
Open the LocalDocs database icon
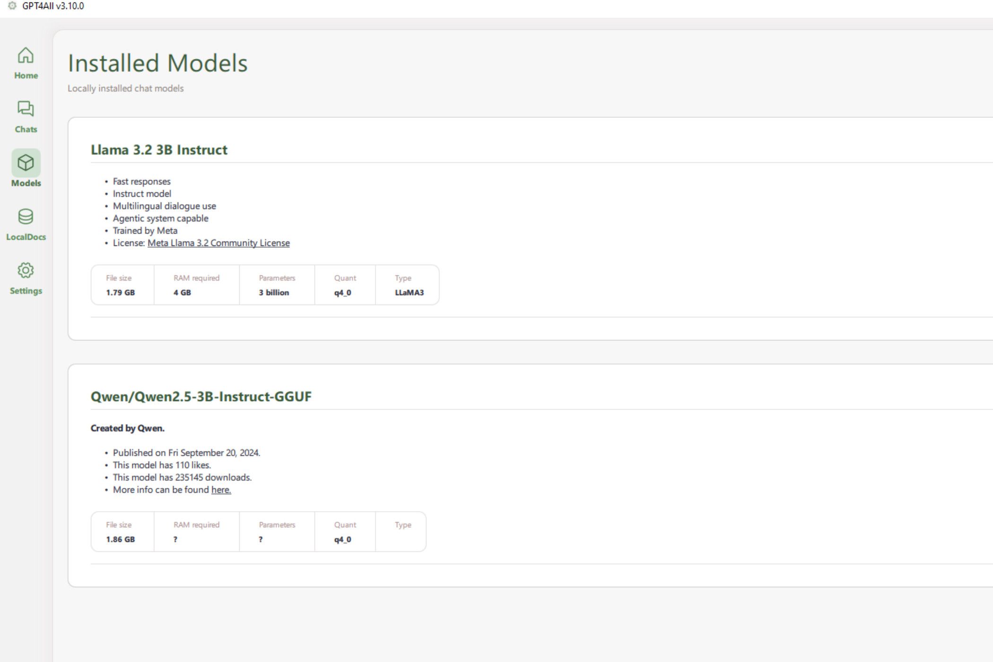pyautogui.click(x=26, y=217)
